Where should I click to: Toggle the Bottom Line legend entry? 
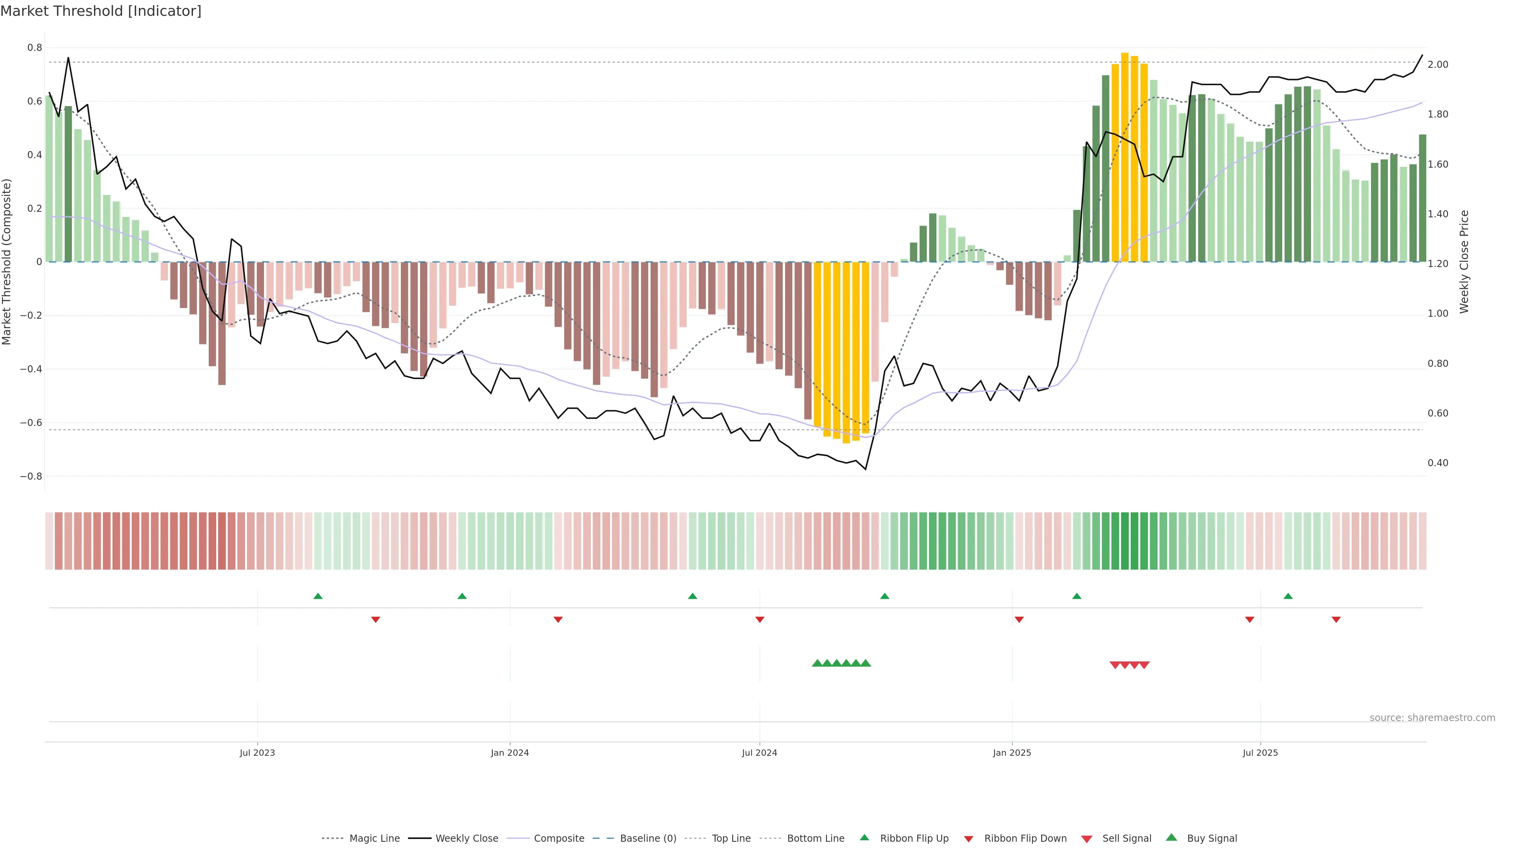[815, 839]
